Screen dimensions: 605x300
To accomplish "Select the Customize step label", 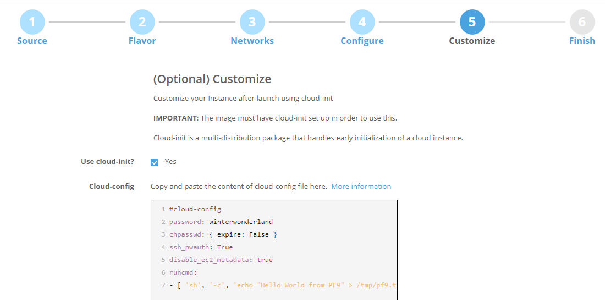I will click(472, 41).
